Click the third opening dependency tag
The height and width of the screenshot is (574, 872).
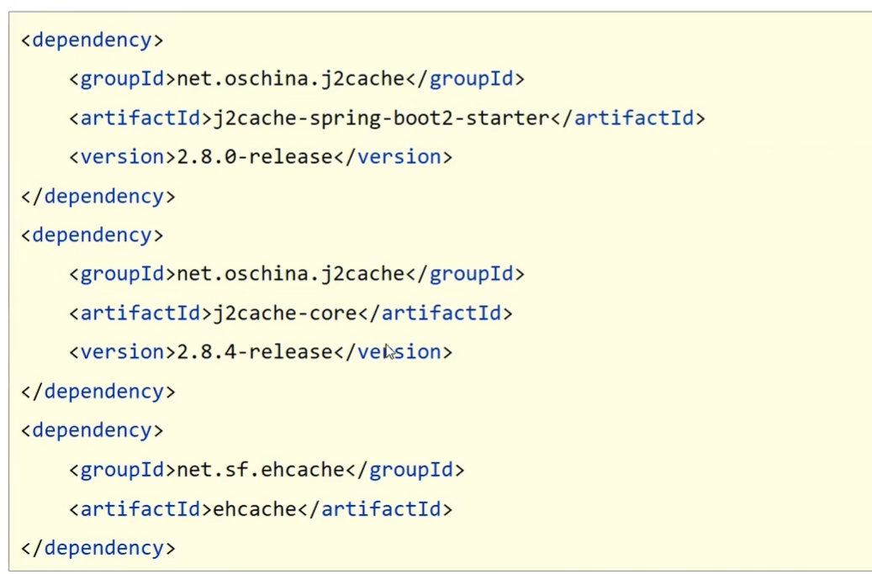[92, 430]
